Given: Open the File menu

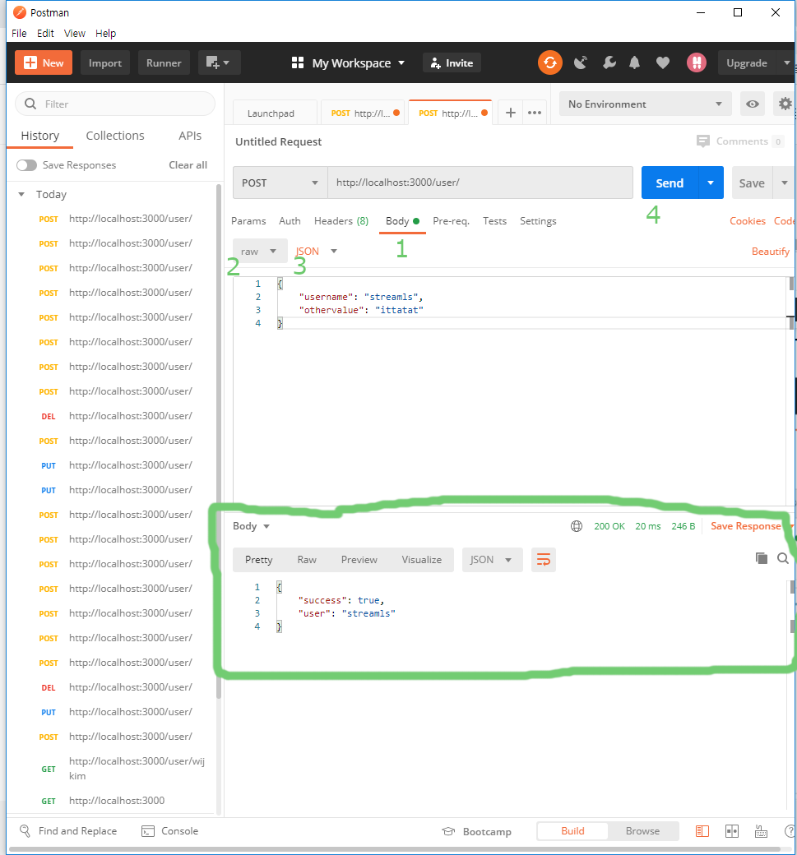Looking at the screenshot, I should pyautogui.click(x=19, y=33).
